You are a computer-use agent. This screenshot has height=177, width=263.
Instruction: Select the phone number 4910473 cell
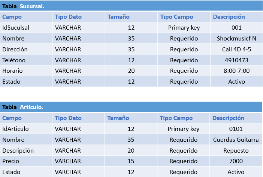click(236, 60)
